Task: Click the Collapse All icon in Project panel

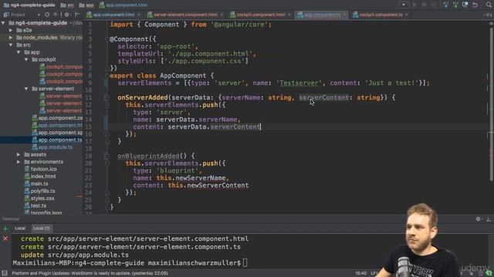Action: (56, 15)
